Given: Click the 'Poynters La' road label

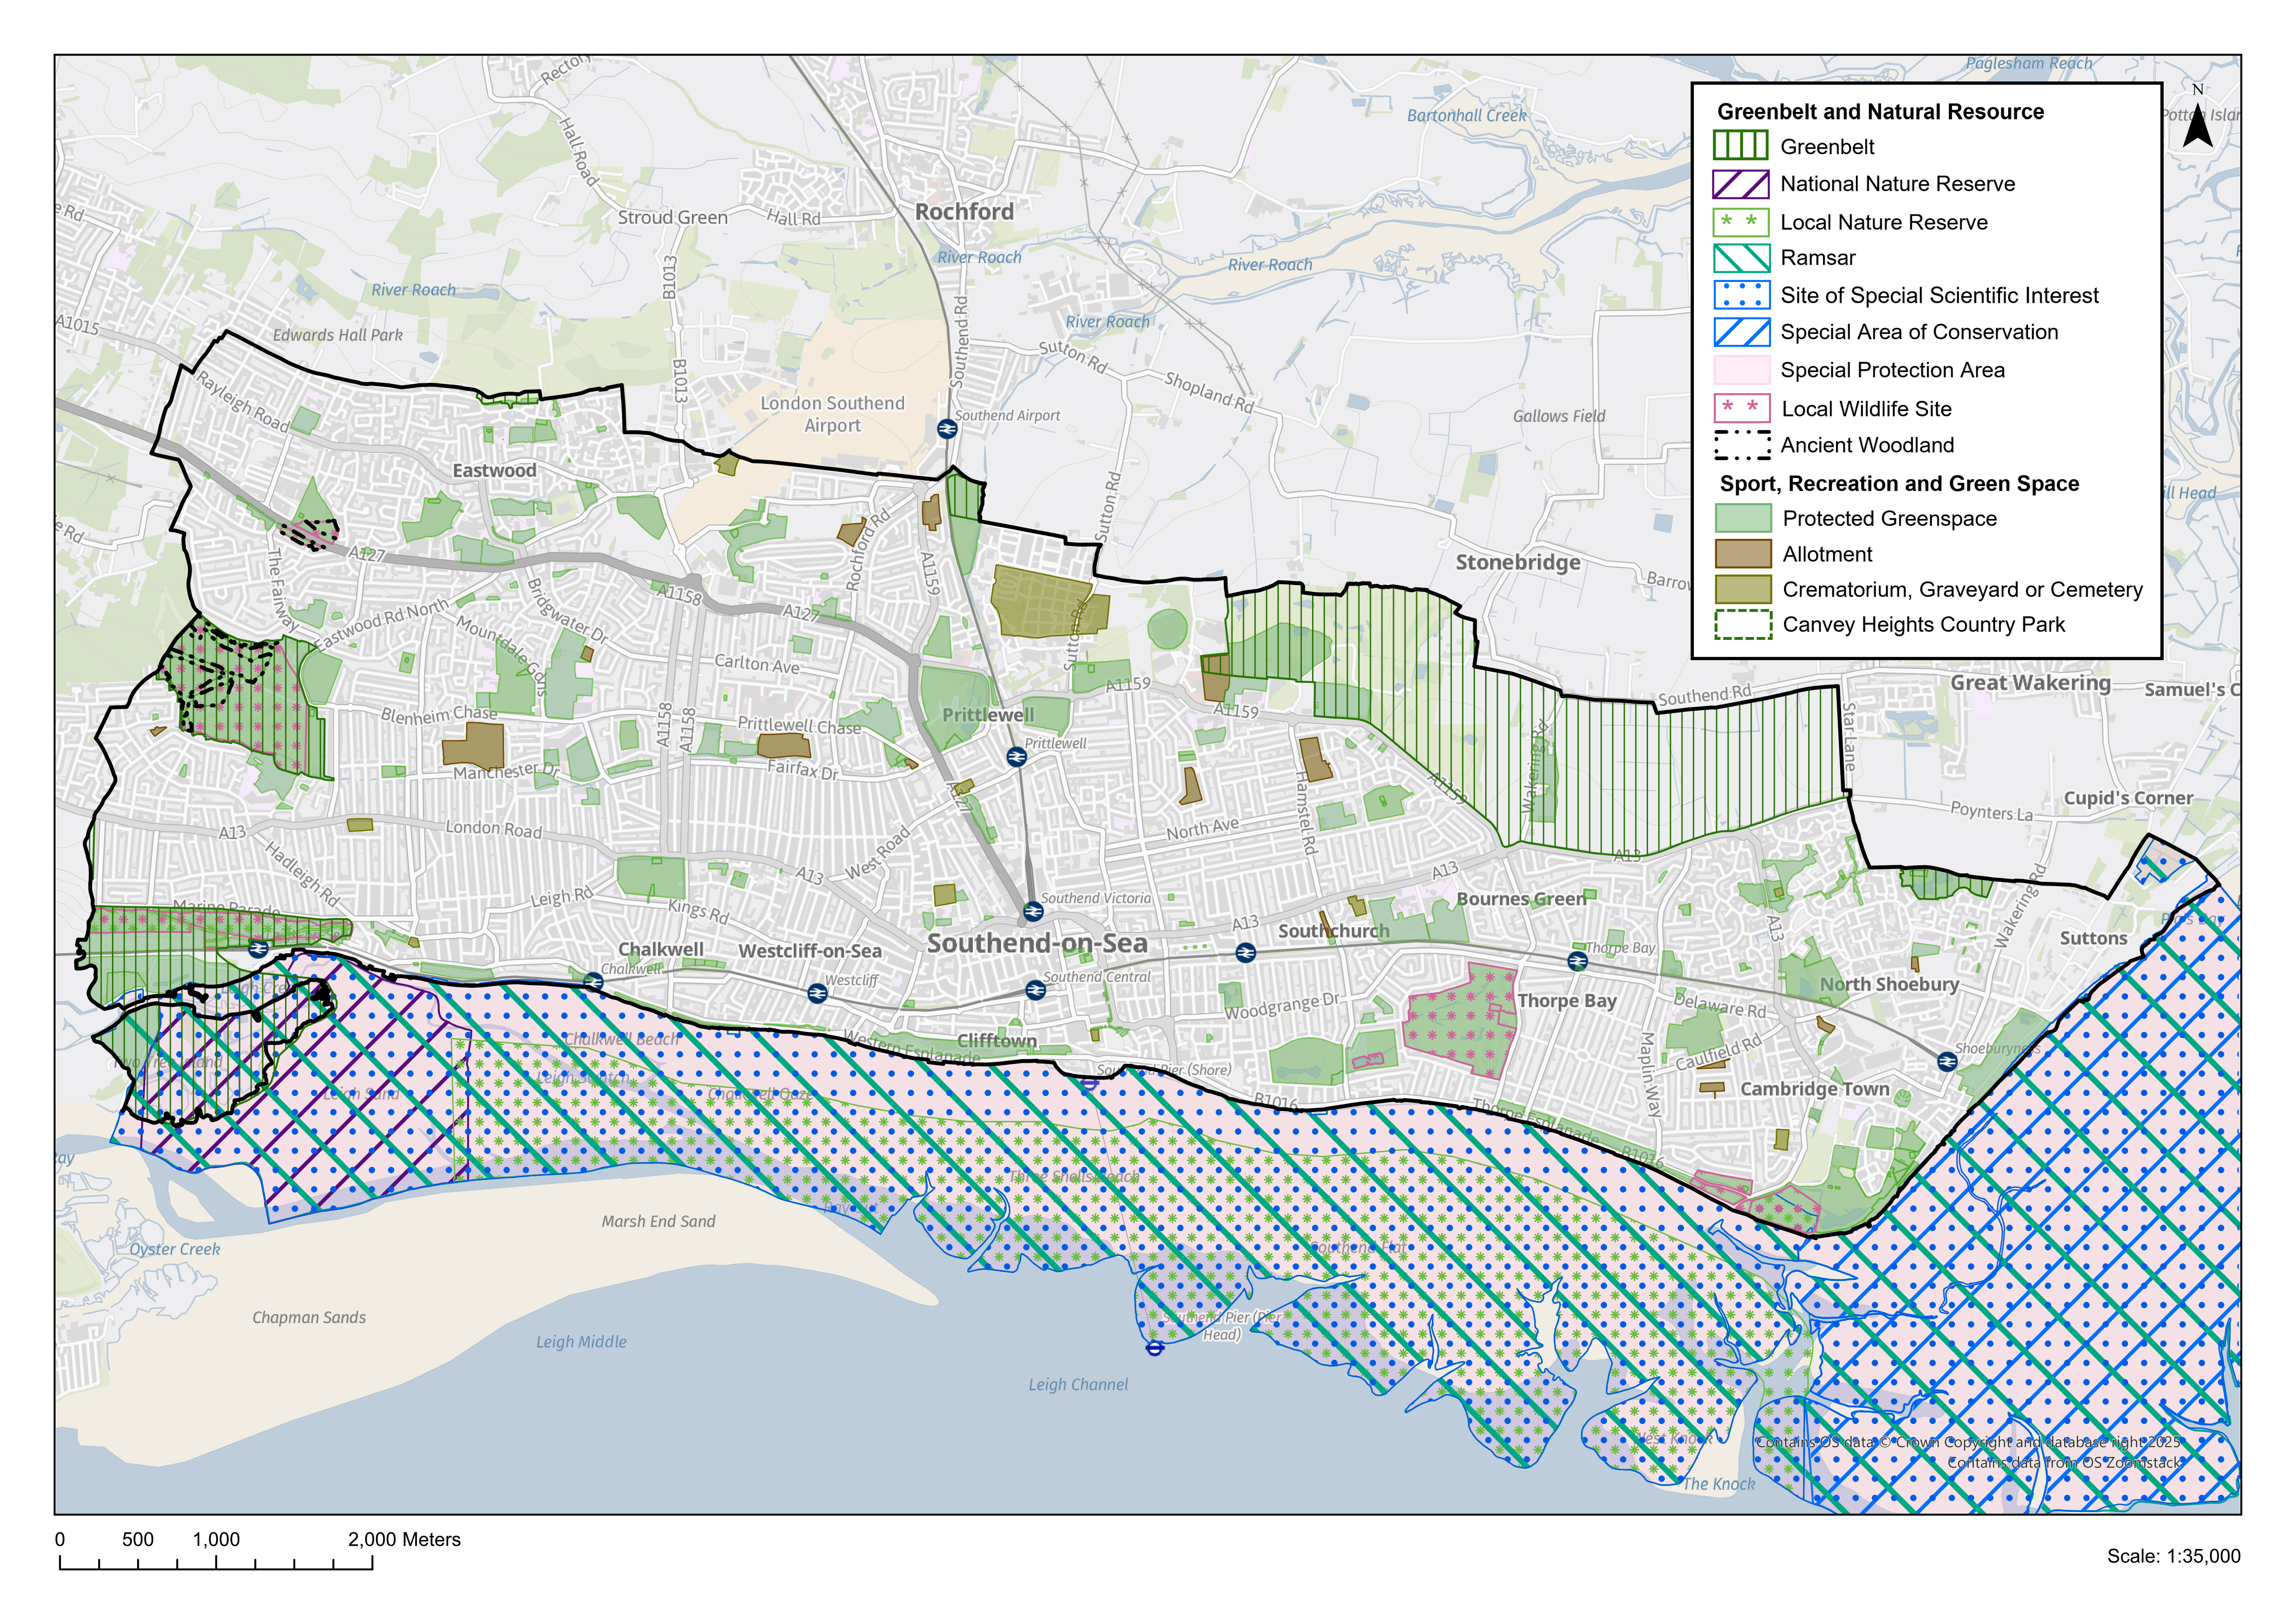Looking at the screenshot, I should click(x=1991, y=812).
